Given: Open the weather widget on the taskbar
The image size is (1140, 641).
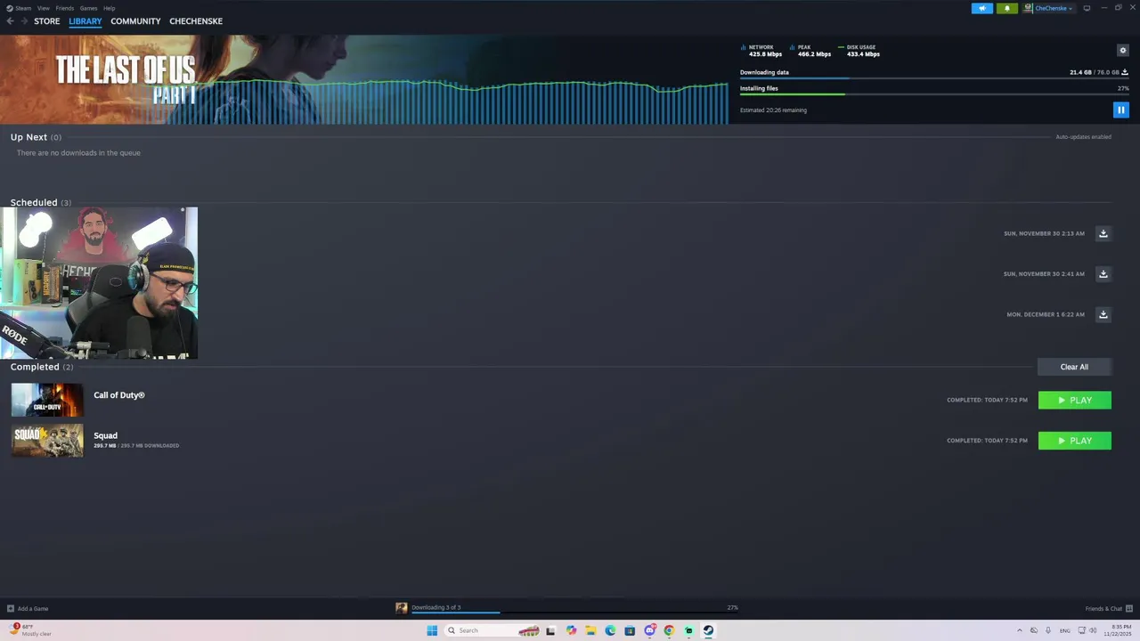Looking at the screenshot, I should pos(30,630).
